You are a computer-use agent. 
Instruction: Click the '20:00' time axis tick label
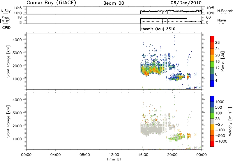pos(172,155)
